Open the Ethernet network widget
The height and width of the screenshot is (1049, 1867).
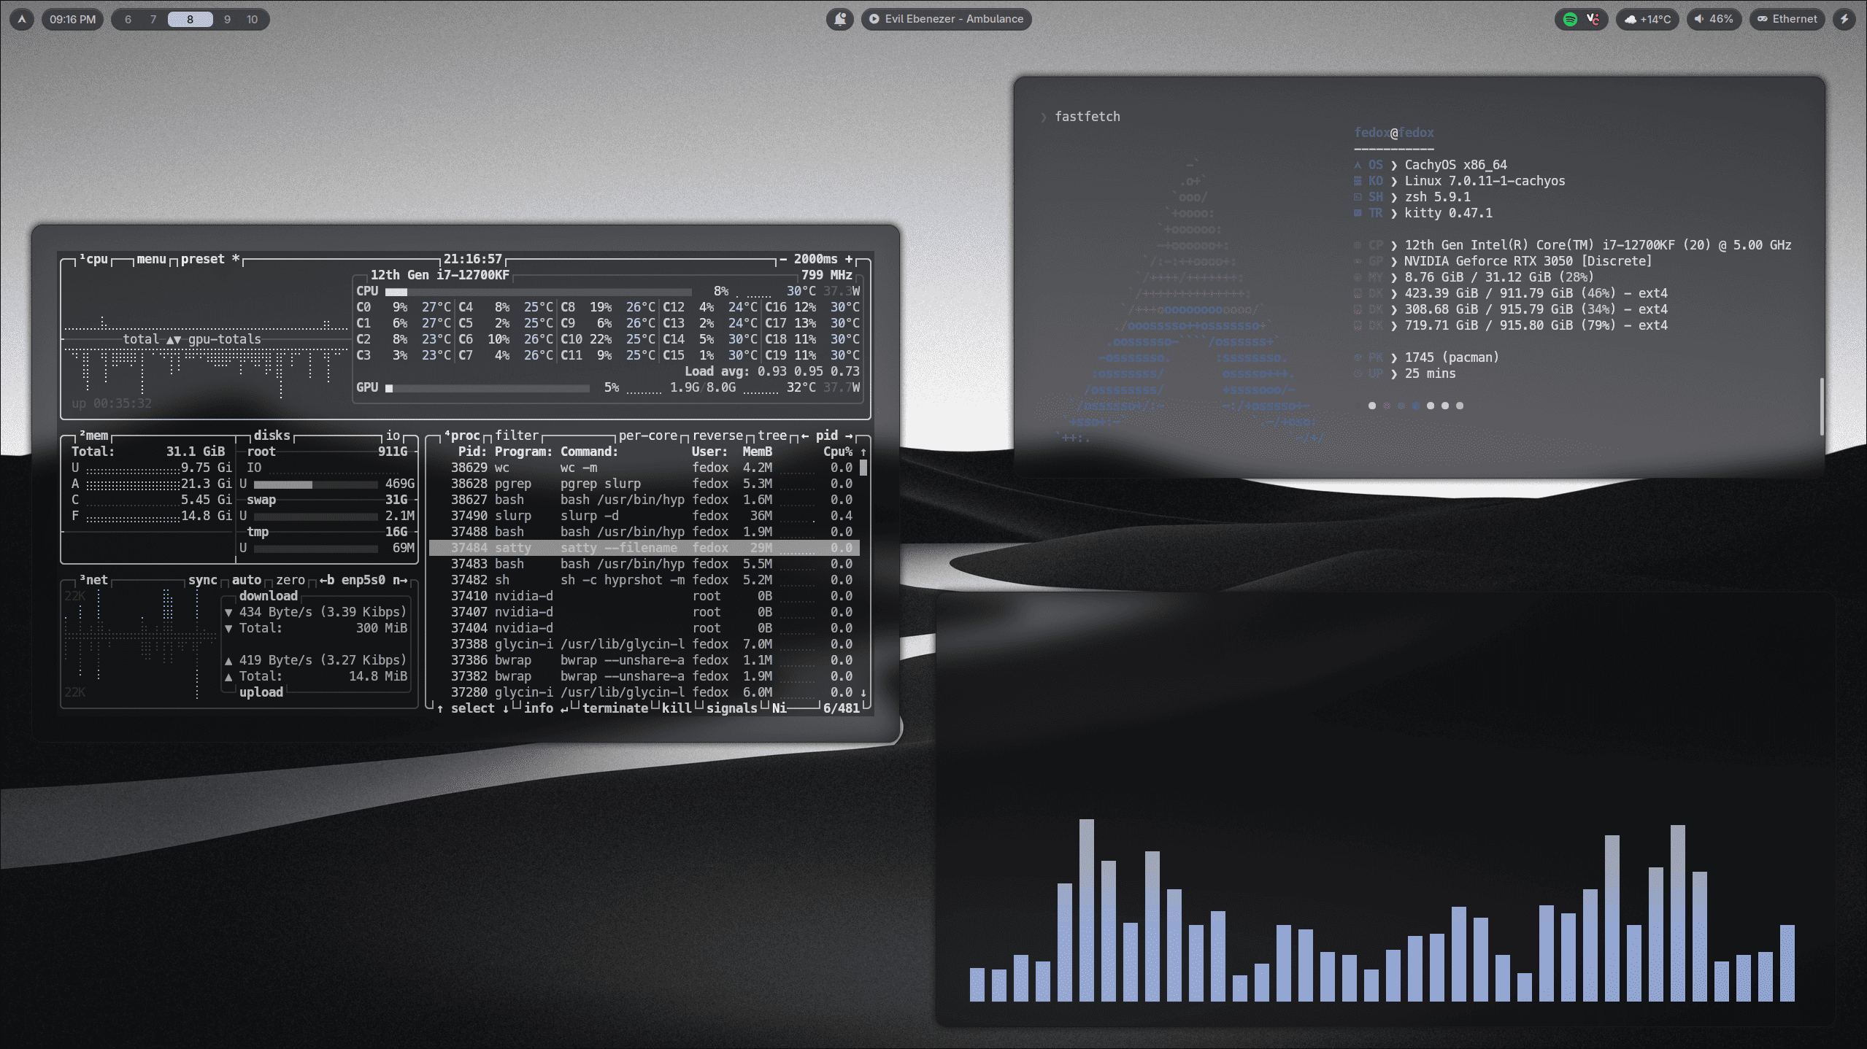click(x=1787, y=19)
